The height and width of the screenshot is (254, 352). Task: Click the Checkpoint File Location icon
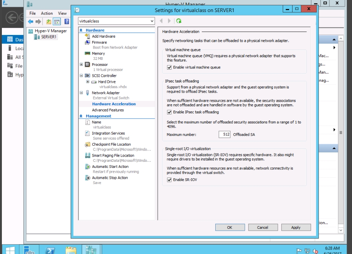[88, 144]
